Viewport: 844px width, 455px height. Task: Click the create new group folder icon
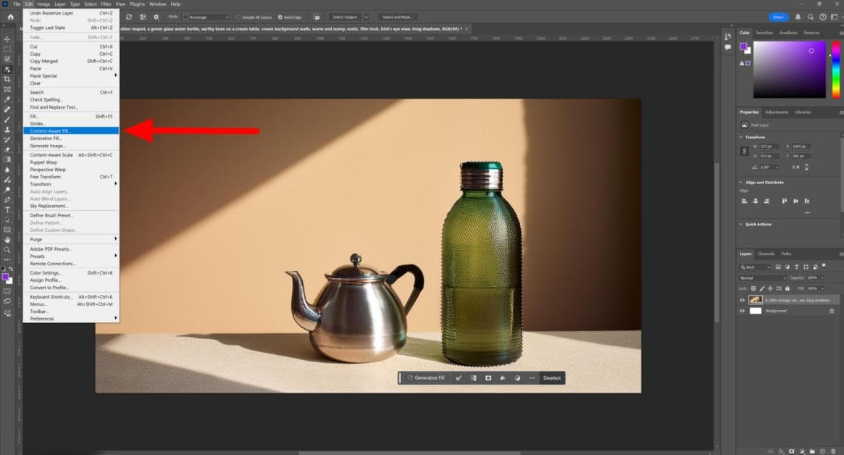coord(812,451)
